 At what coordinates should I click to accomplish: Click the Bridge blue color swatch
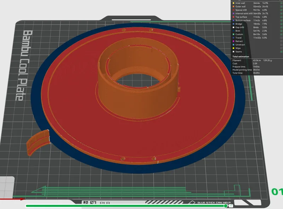click(233, 24)
